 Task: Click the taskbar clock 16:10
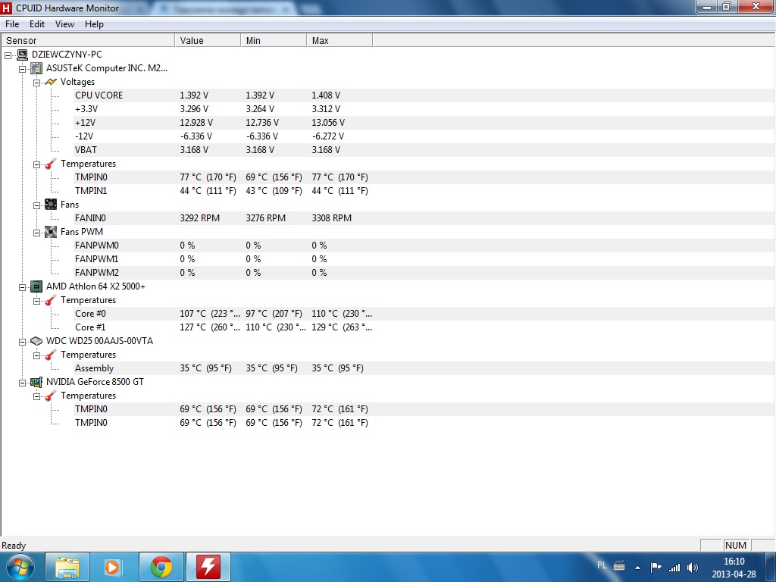click(x=734, y=562)
